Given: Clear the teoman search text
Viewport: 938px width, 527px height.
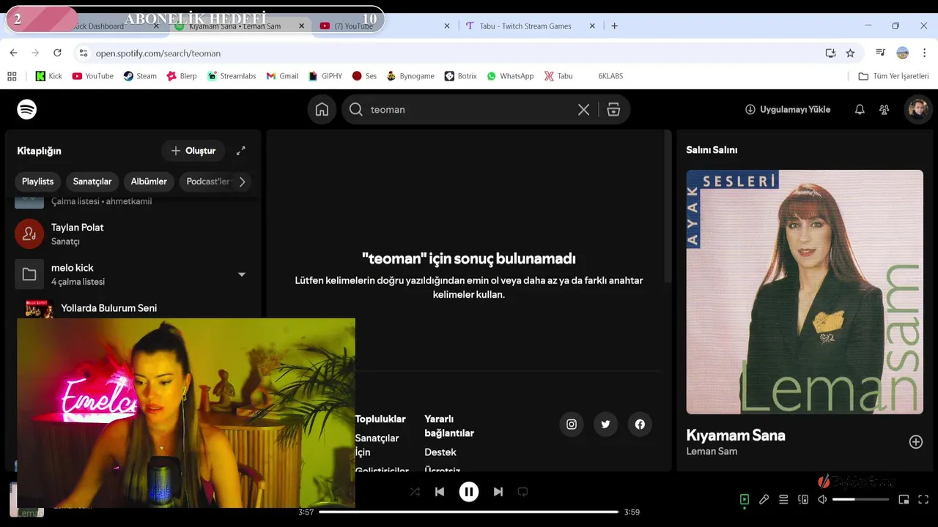Looking at the screenshot, I should (x=583, y=110).
